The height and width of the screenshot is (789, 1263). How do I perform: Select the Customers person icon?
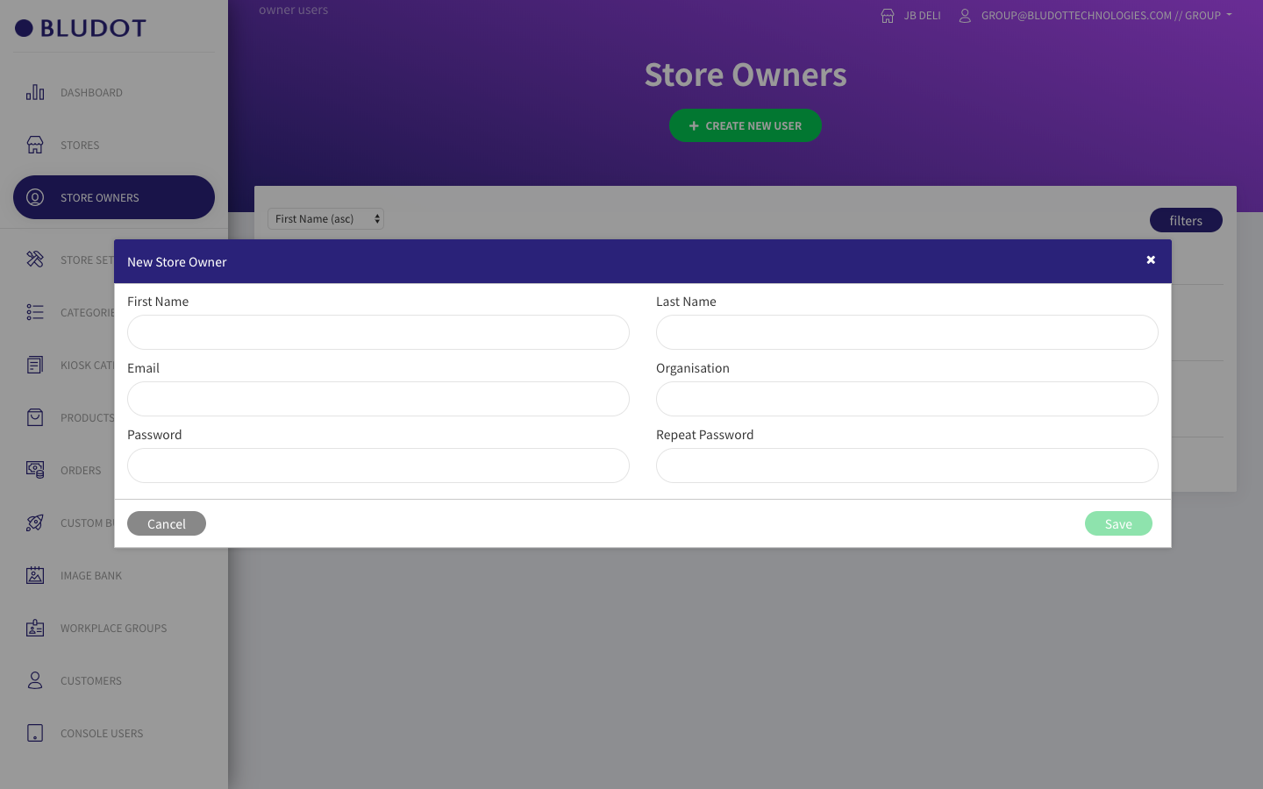(35, 680)
